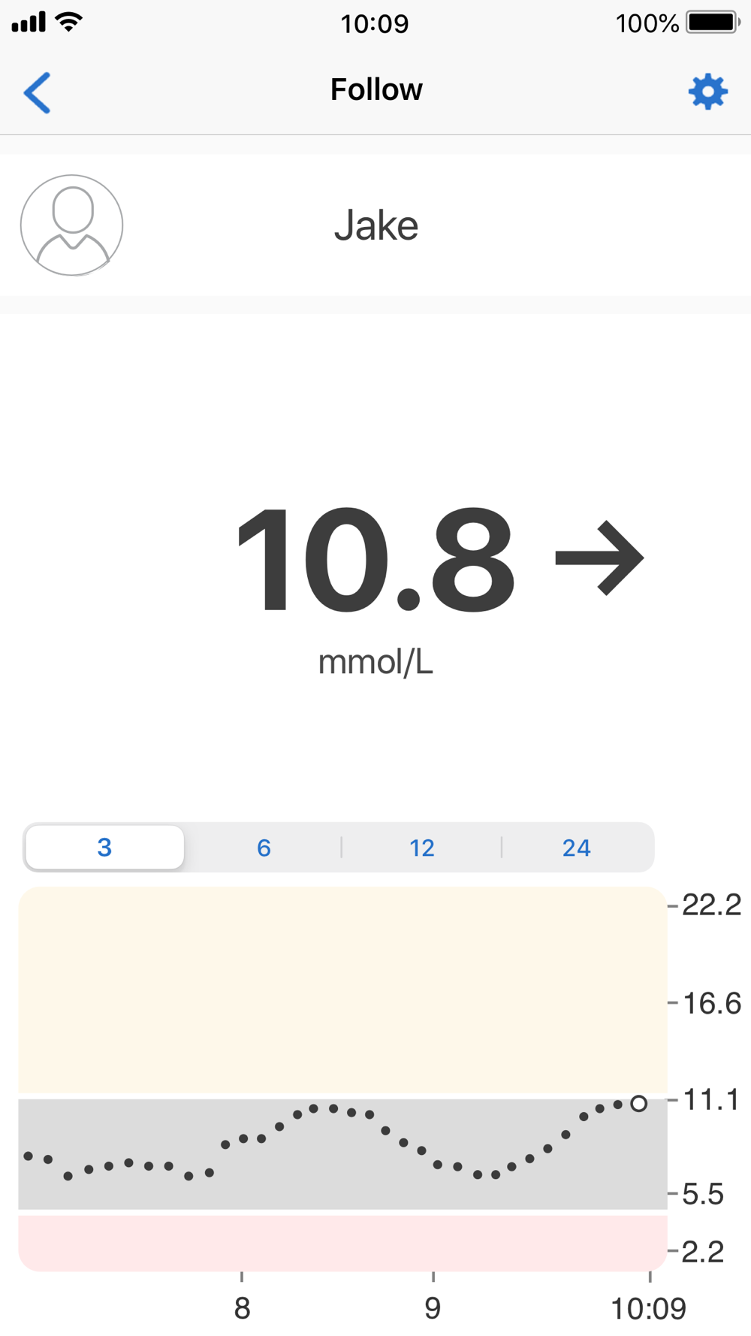Screen dimensions: 751x1336
Task: Tap the 8 o'clock time axis marker
Action: pos(242,1308)
